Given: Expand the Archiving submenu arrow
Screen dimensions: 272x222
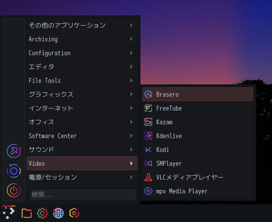Looking at the screenshot, I should [132, 39].
